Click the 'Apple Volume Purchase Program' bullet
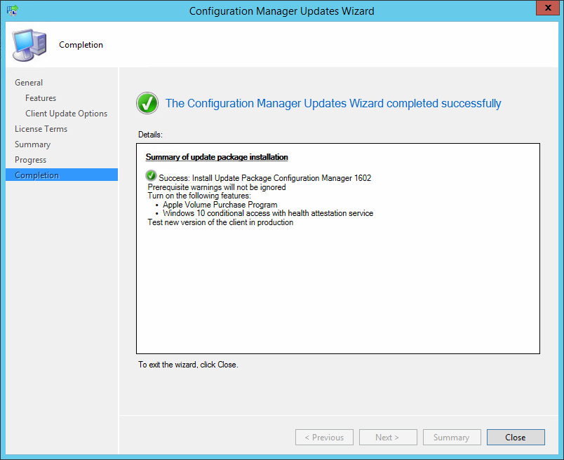 click(220, 205)
